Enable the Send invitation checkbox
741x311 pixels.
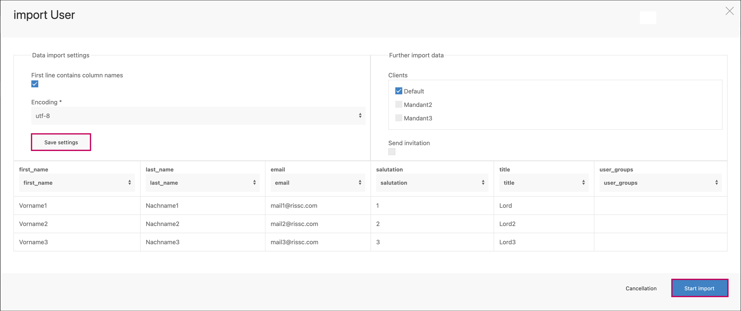[392, 152]
